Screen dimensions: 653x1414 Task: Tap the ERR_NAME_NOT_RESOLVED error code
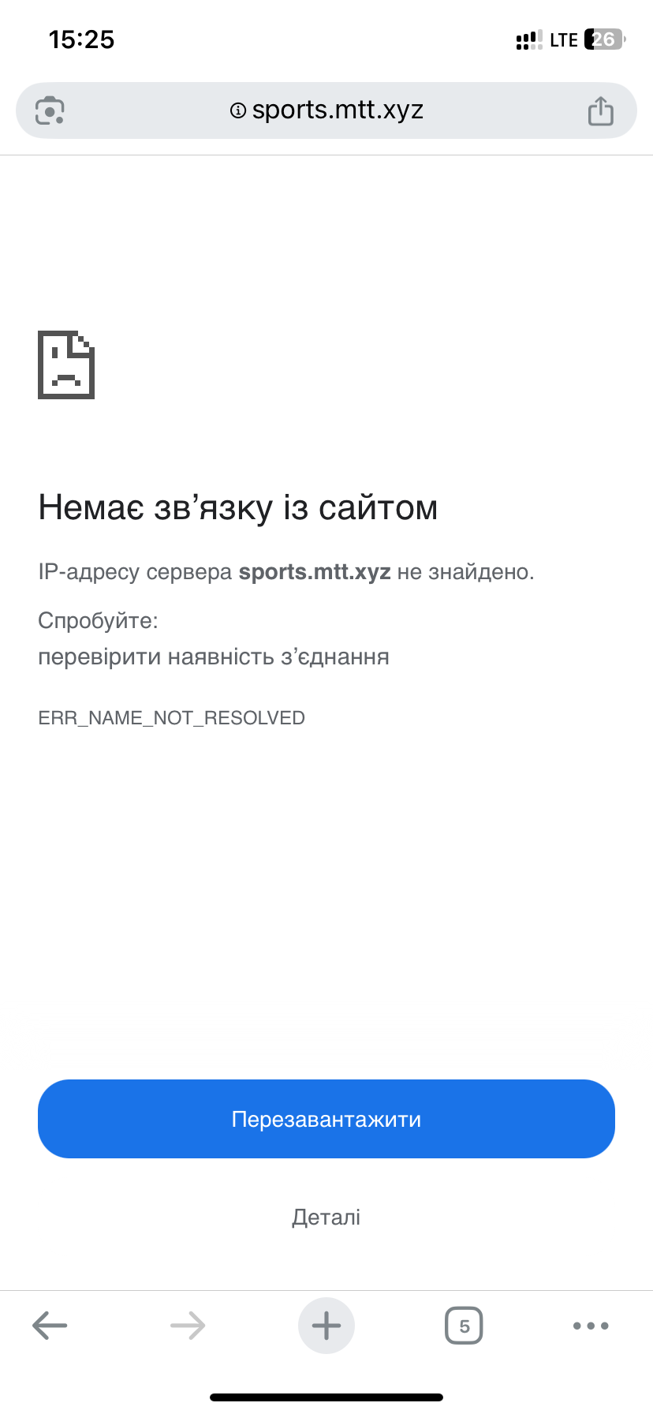[x=171, y=718]
